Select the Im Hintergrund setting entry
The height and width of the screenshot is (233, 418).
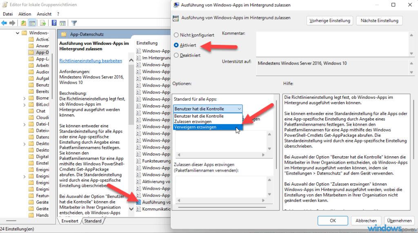tap(153, 58)
